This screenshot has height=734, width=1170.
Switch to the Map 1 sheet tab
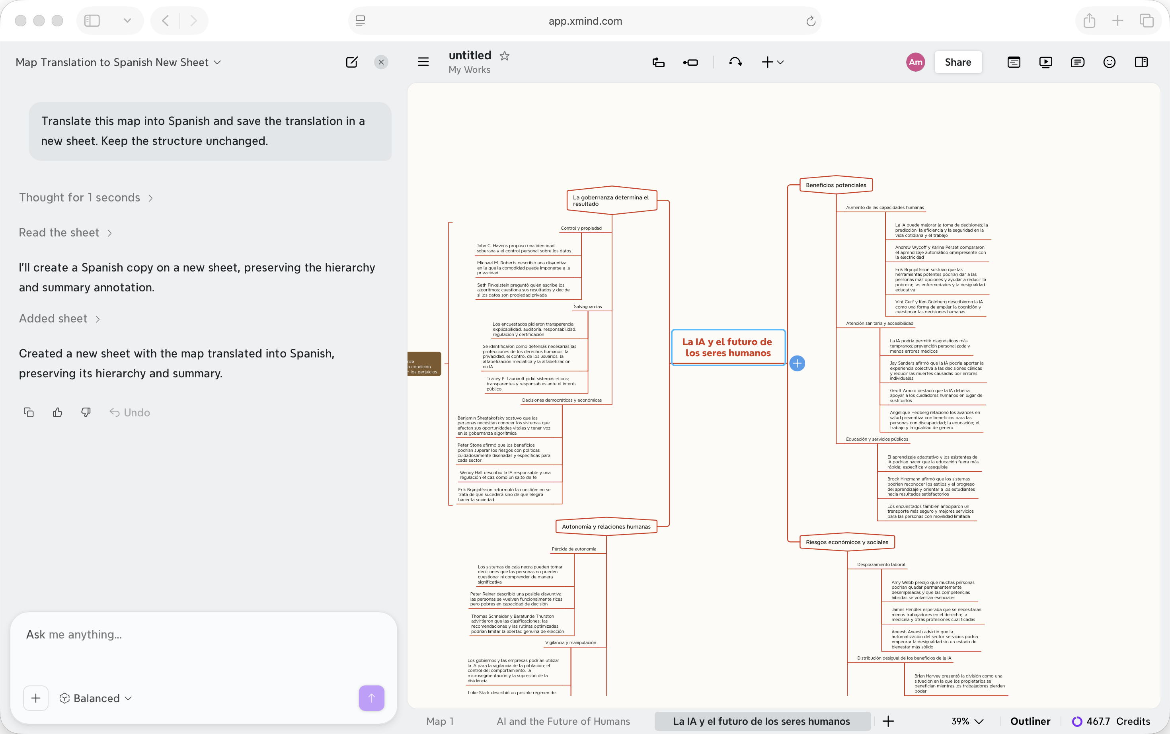(x=440, y=721)
